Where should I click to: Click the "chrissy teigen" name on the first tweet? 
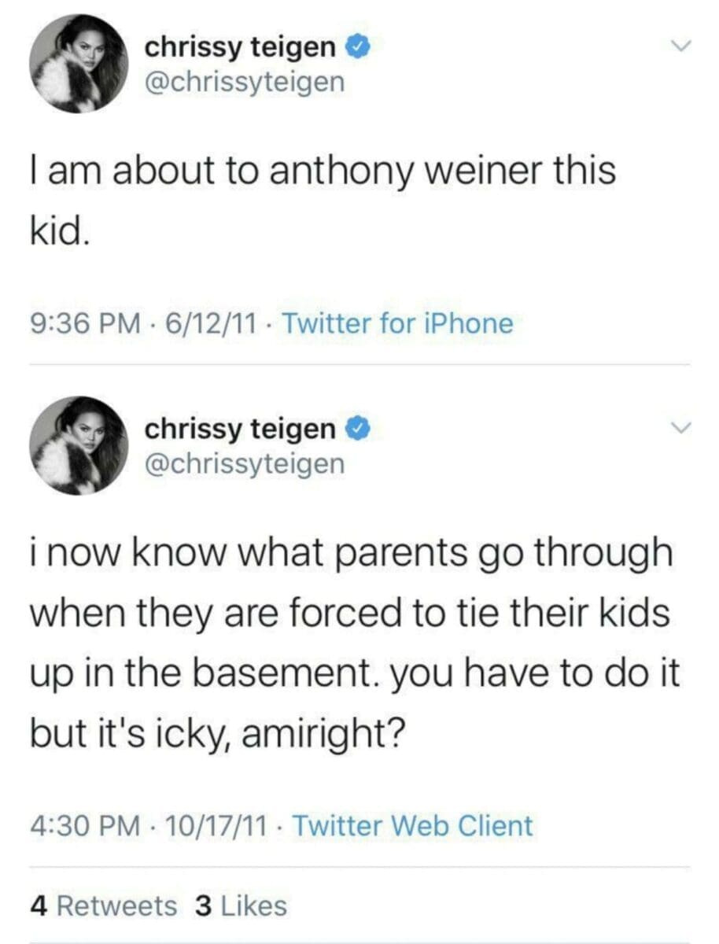(x=239, y=48)
